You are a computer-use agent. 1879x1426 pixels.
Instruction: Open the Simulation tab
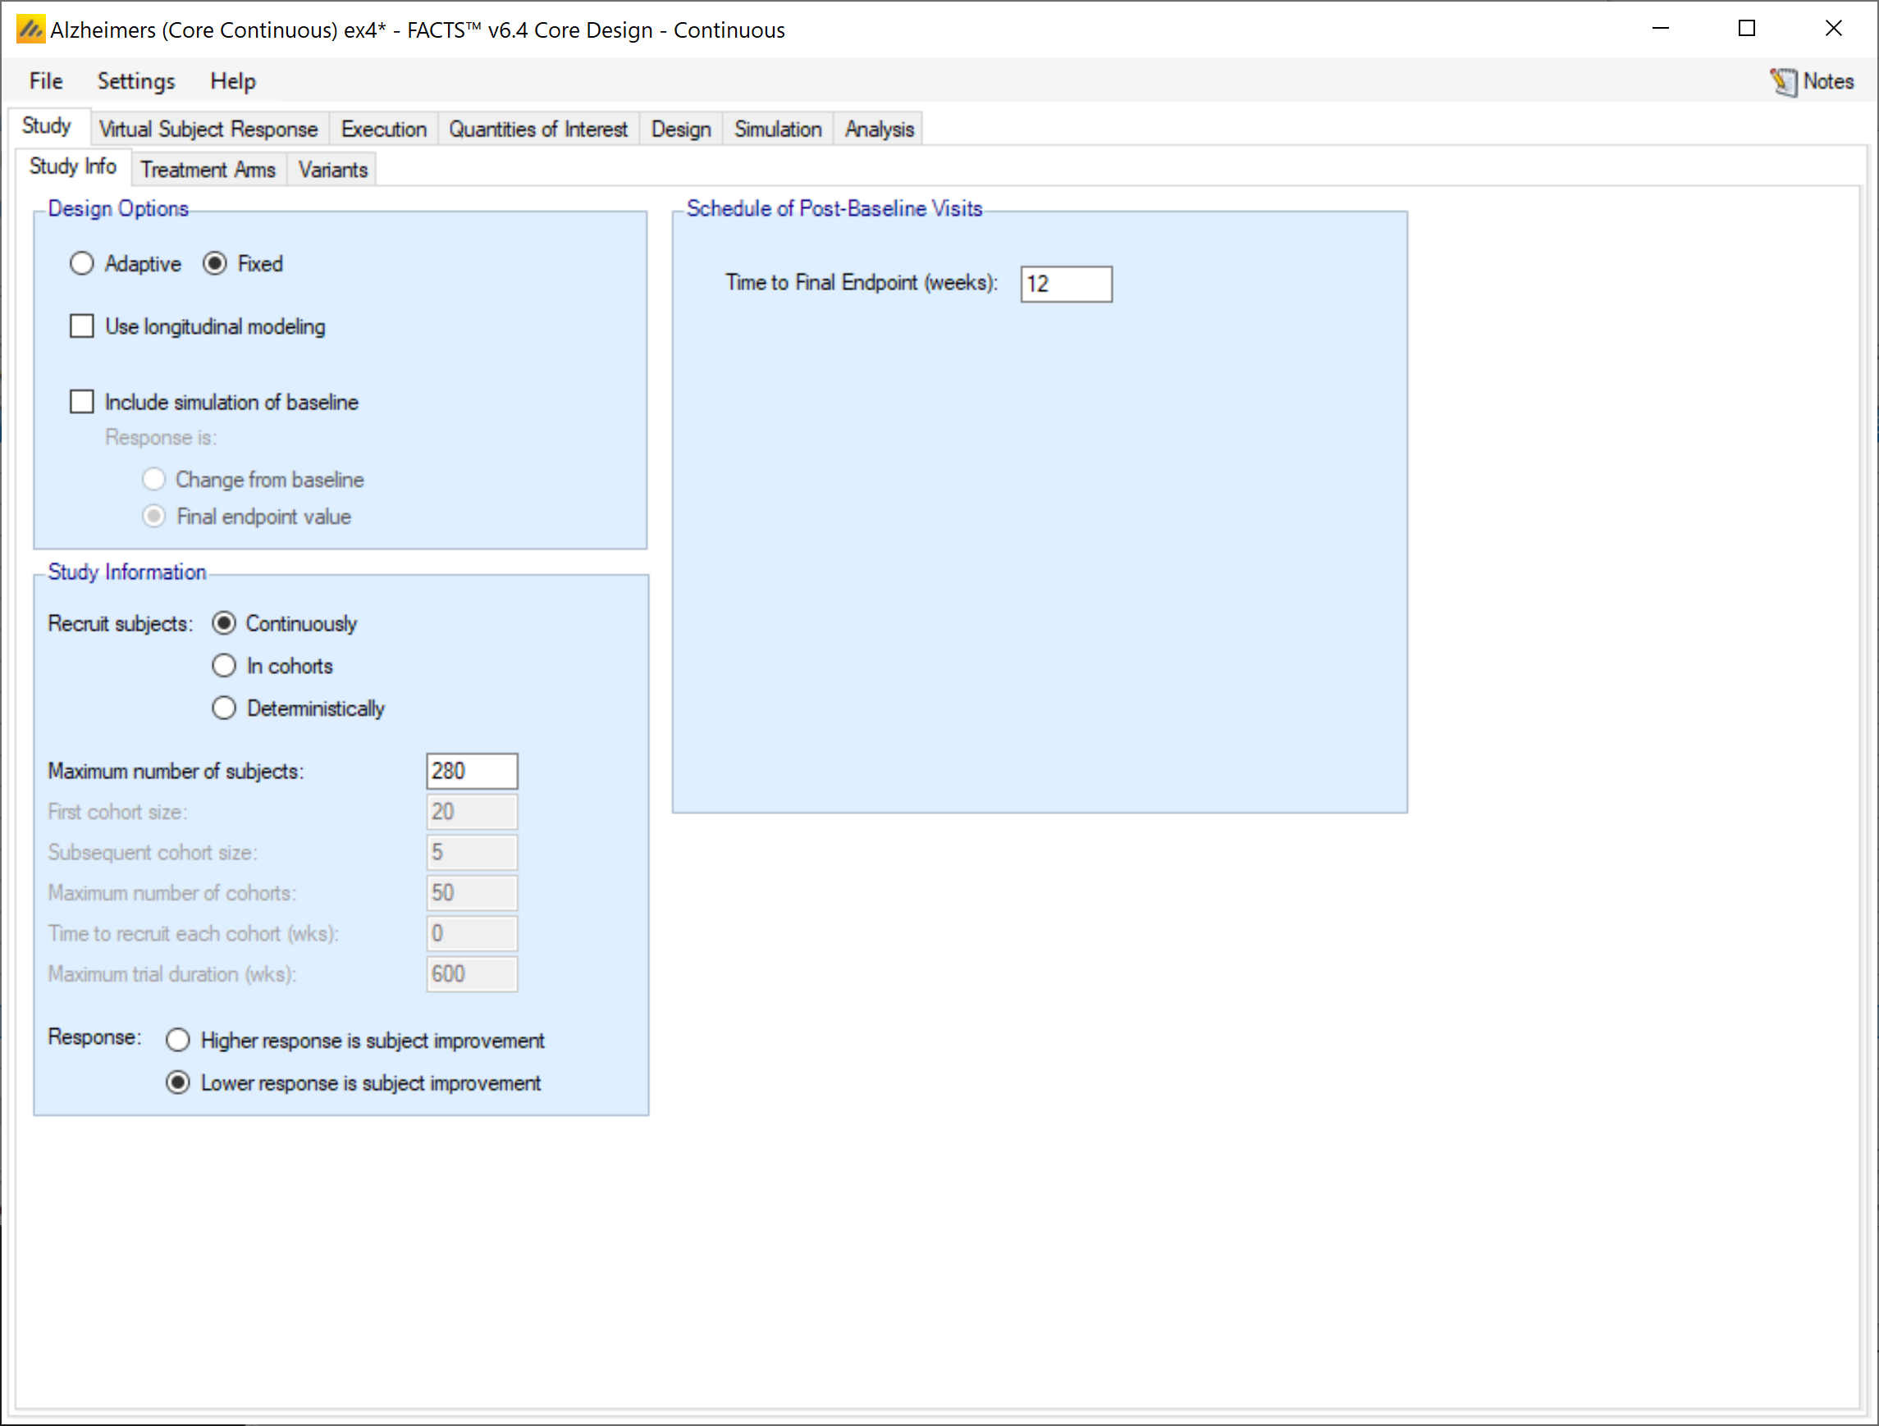[x=777, y=129]
